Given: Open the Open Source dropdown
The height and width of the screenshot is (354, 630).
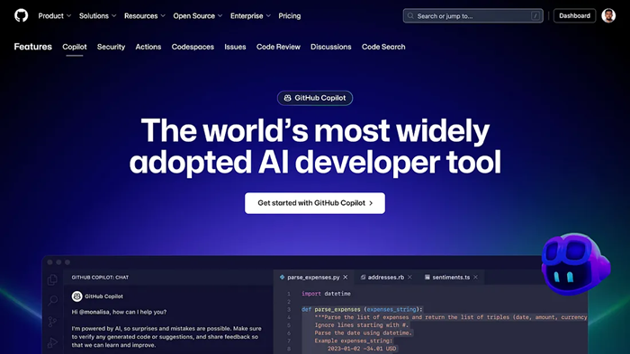Looking at the screenshot, I should click(198, 15).
